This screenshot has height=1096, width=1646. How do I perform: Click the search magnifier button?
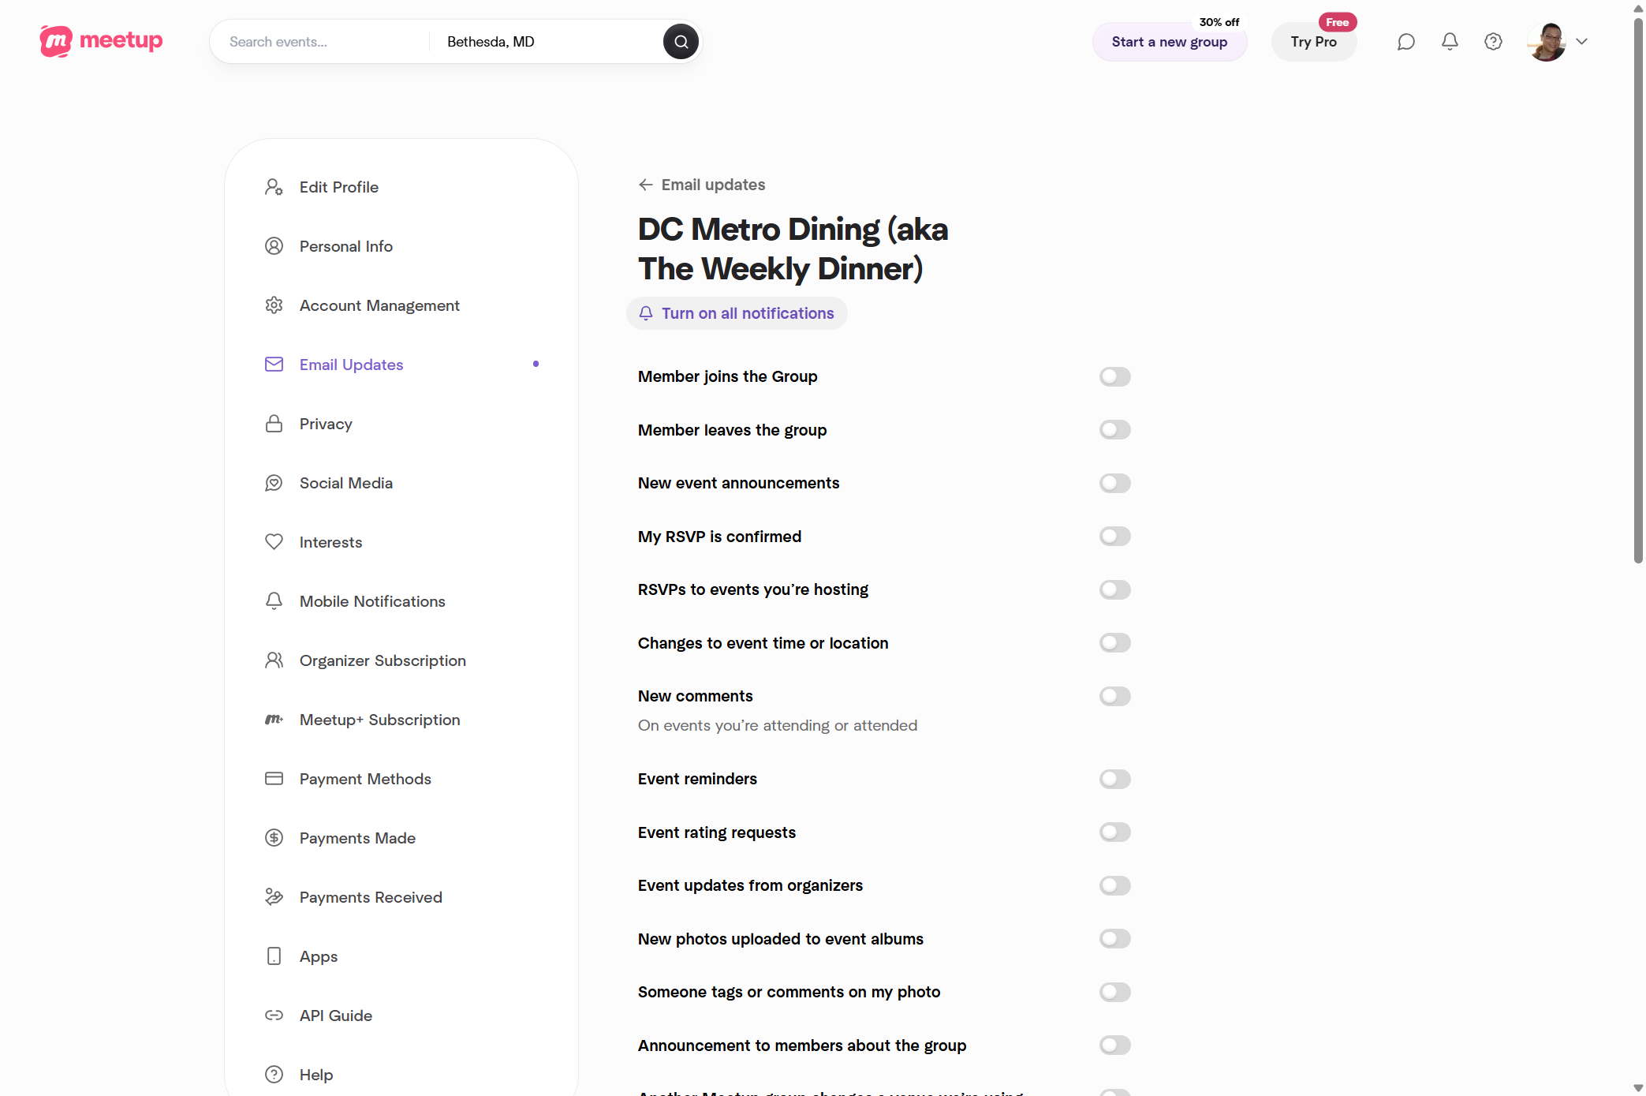click(x=681, y=42)
